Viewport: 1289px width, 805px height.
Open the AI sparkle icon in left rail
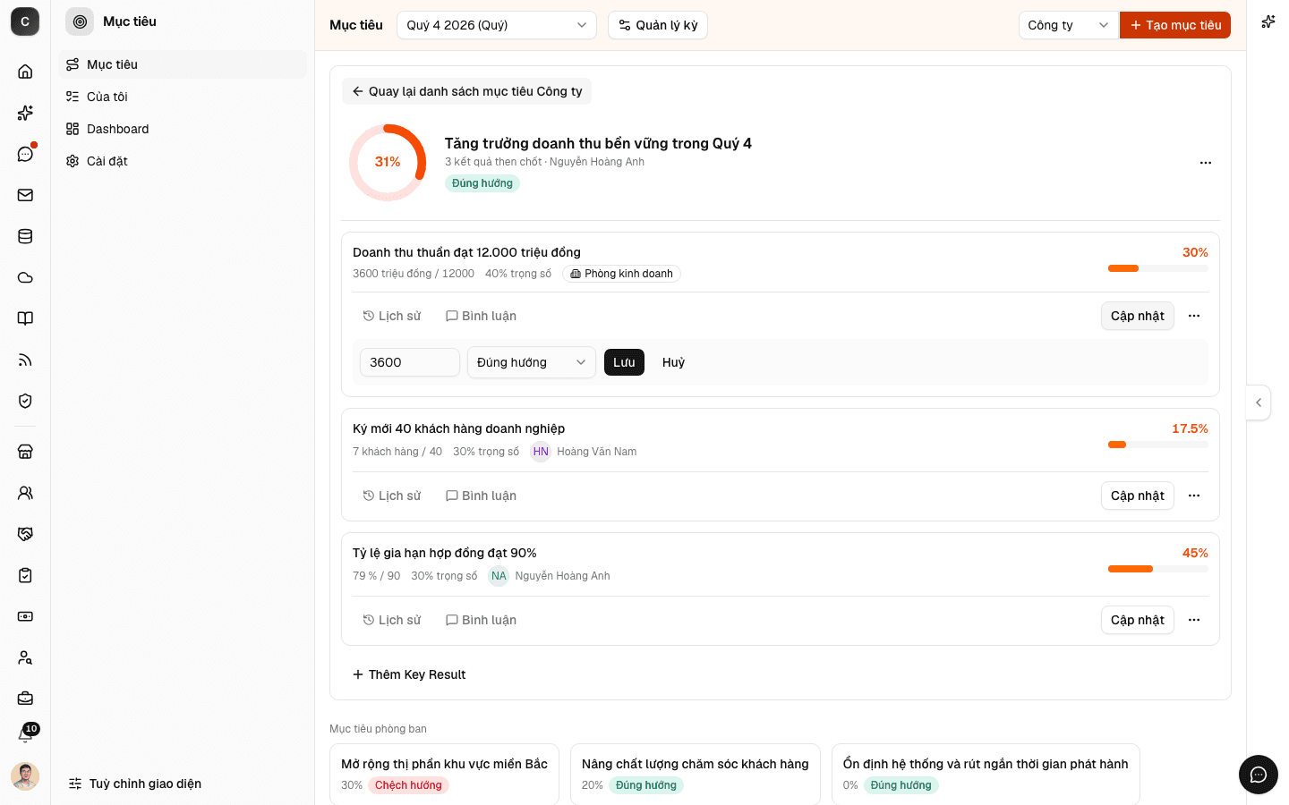[x=25, y=113]
